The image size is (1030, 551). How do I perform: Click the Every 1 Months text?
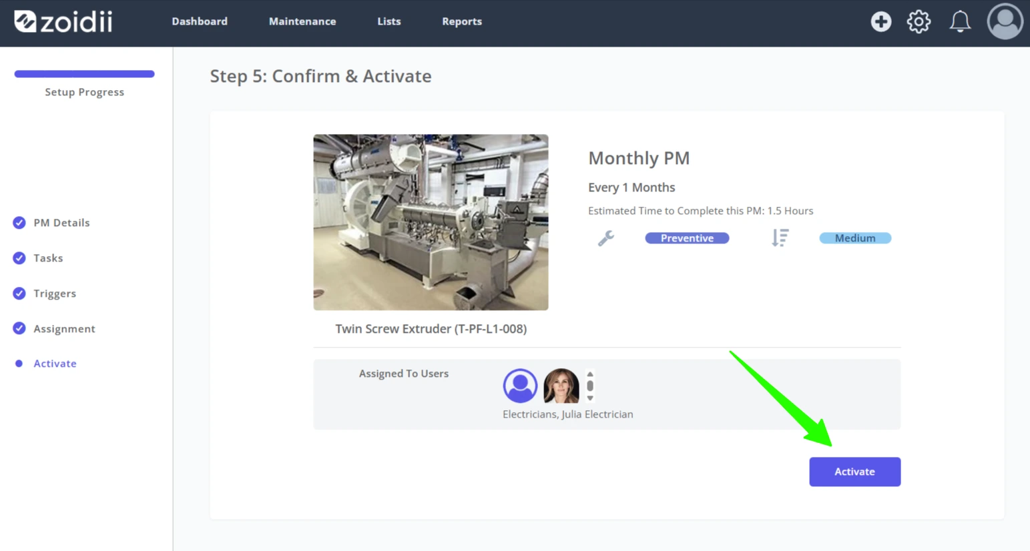631,187
